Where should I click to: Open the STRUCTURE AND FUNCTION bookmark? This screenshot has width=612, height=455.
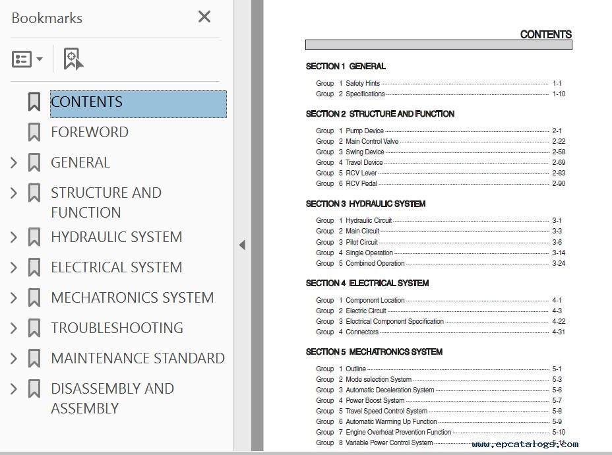tap(106, 202)
